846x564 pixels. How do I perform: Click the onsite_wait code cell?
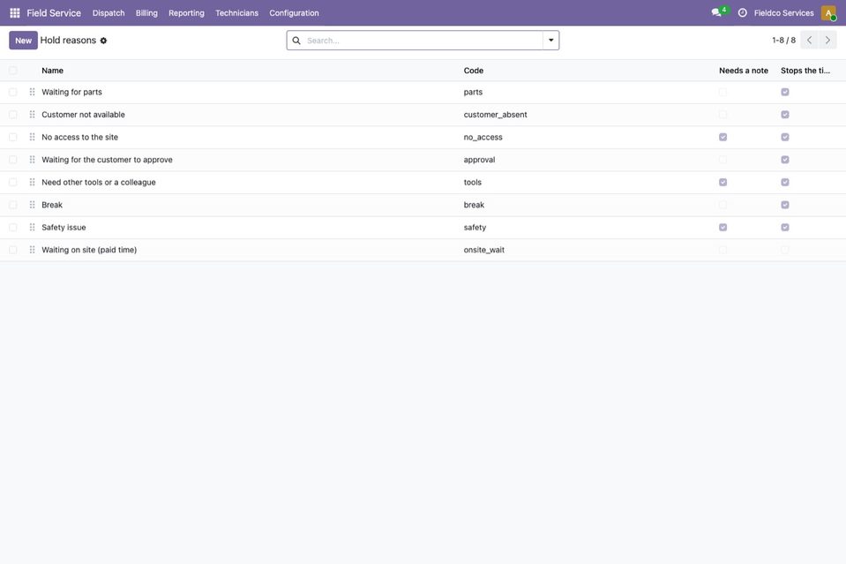[484, 250]
